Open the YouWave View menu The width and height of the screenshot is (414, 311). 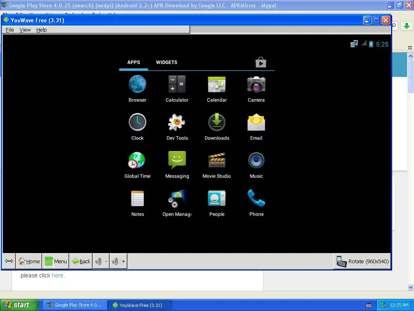point(25,30)
